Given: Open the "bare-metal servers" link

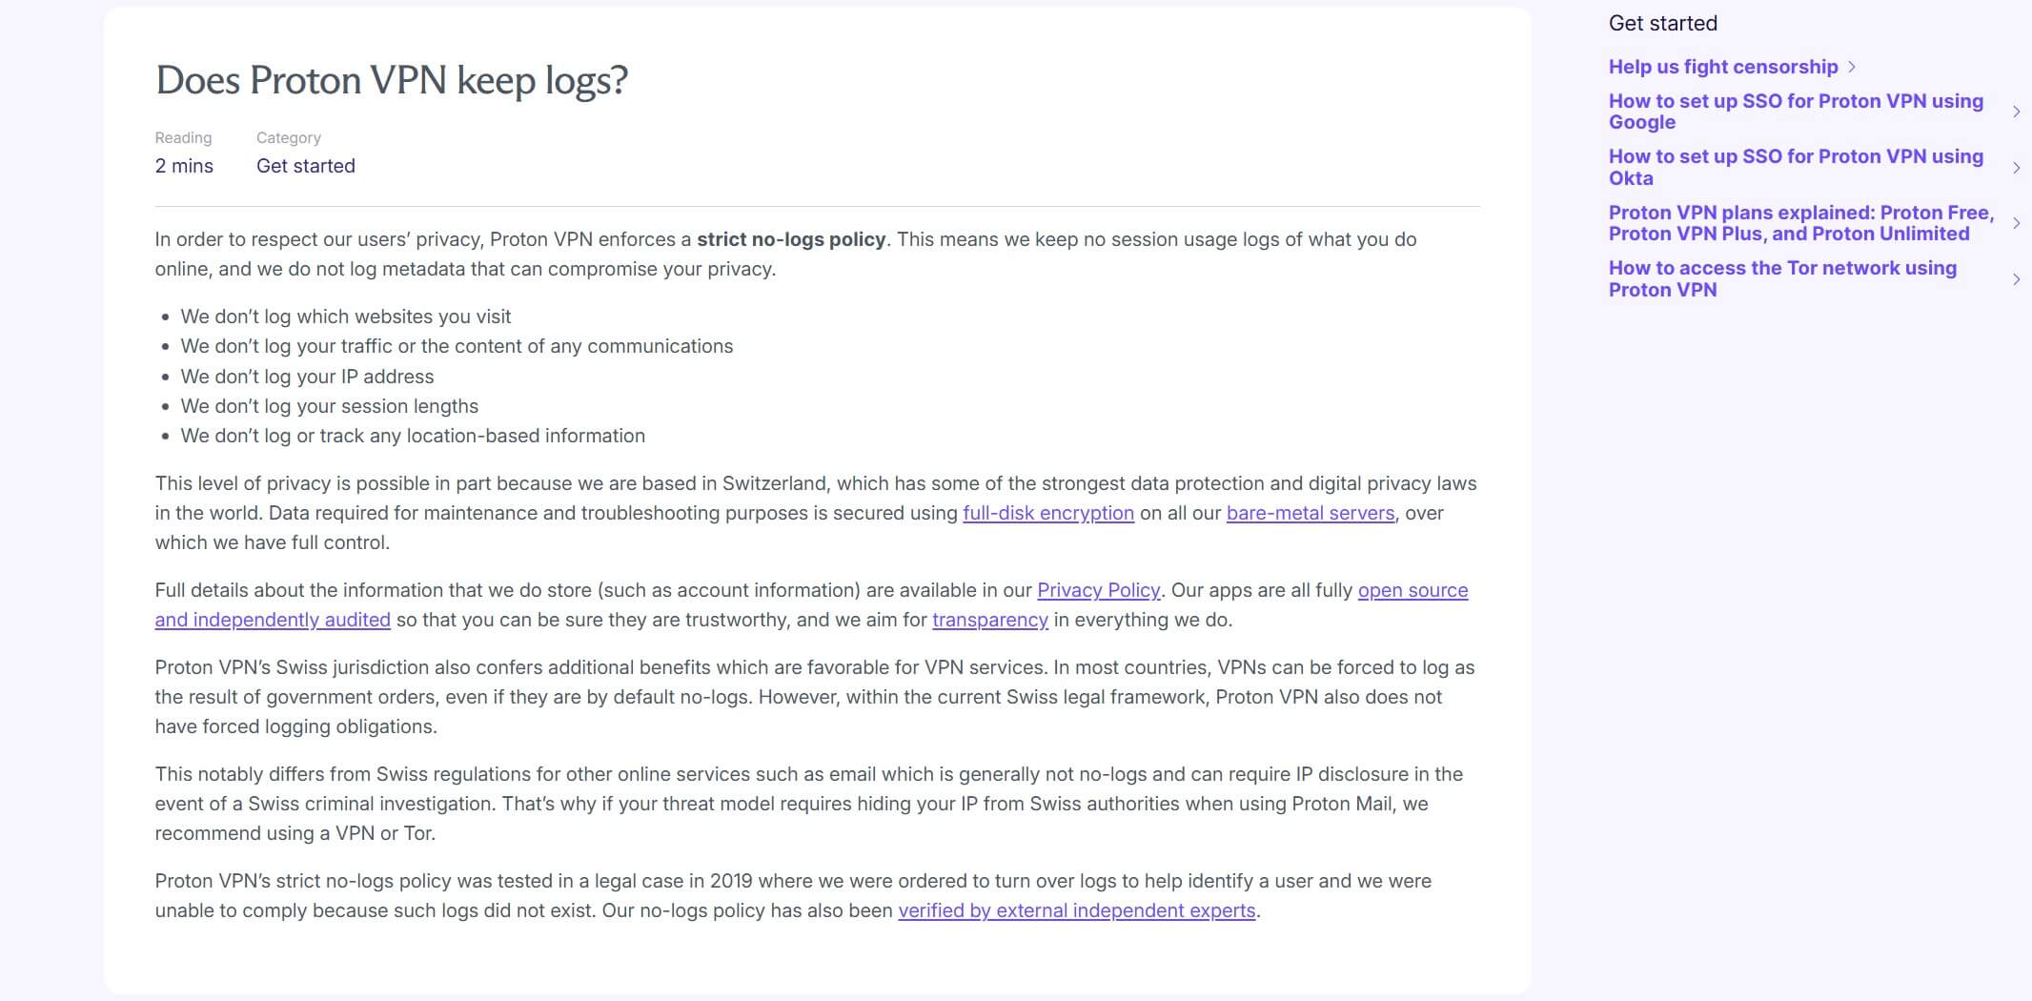Looking at the screenshot, I should (x=1308, y=513).
